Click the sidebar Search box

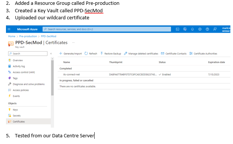28,53
